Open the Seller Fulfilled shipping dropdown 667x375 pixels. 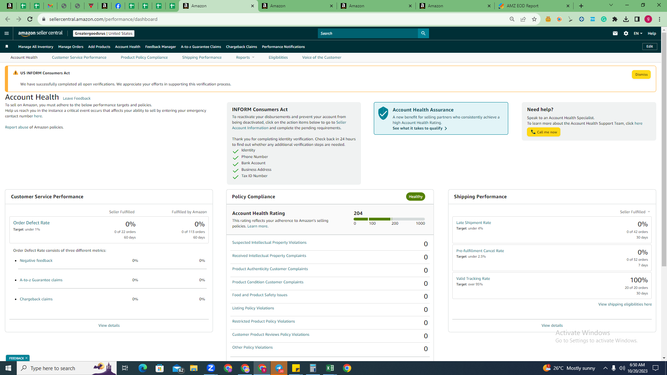[635, 212]
